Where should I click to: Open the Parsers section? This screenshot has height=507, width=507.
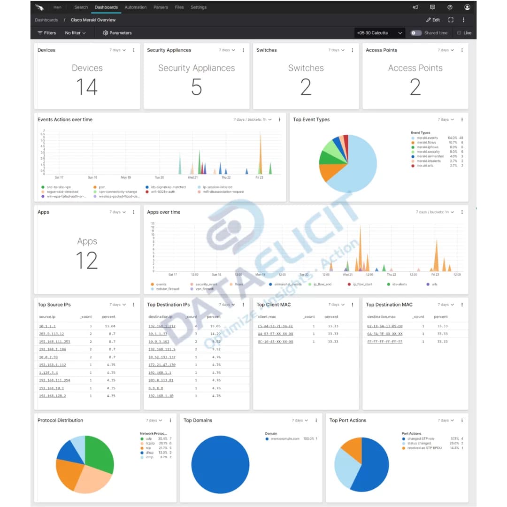(x=161, y=7)
